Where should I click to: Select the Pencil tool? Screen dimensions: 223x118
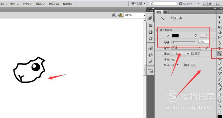click(x=220, y=64)
